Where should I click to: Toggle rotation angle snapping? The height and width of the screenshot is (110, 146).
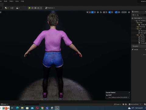(x=109, y=12)
